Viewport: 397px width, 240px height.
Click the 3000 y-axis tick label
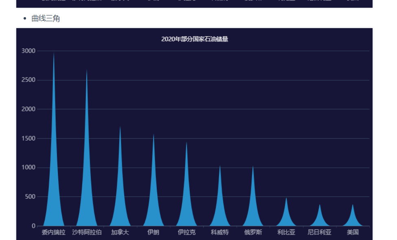pos(29,51)
